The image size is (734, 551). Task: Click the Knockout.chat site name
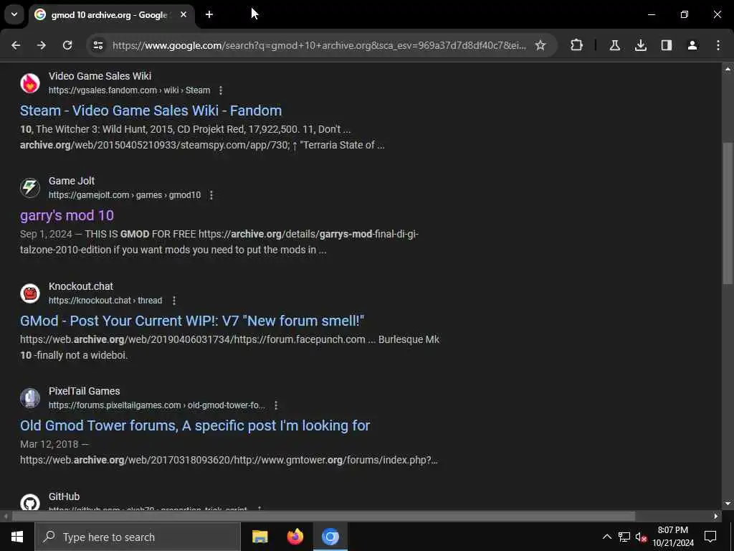coord(81,286)
